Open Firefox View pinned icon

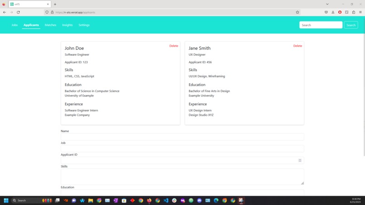4,4
